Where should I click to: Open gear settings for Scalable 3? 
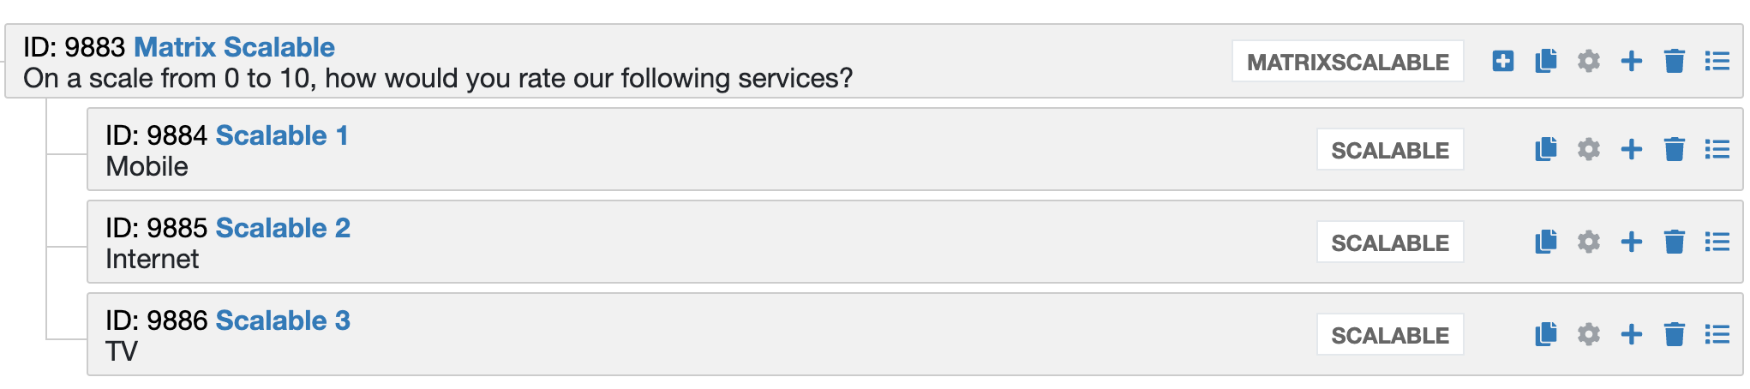pyautogui.click(x=1588, y=334)
